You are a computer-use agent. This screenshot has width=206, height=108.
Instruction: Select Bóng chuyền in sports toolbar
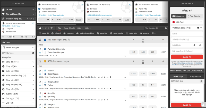pos(117,33)
